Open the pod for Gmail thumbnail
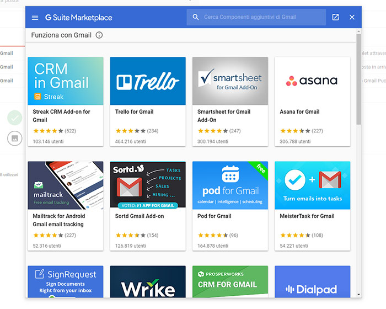386x309 pixels. click(x=230, y=185)
